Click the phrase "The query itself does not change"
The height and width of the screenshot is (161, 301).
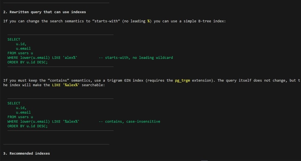(x=252, y=80)
